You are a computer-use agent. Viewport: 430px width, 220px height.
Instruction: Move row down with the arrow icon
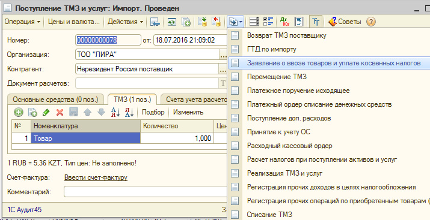101,112
